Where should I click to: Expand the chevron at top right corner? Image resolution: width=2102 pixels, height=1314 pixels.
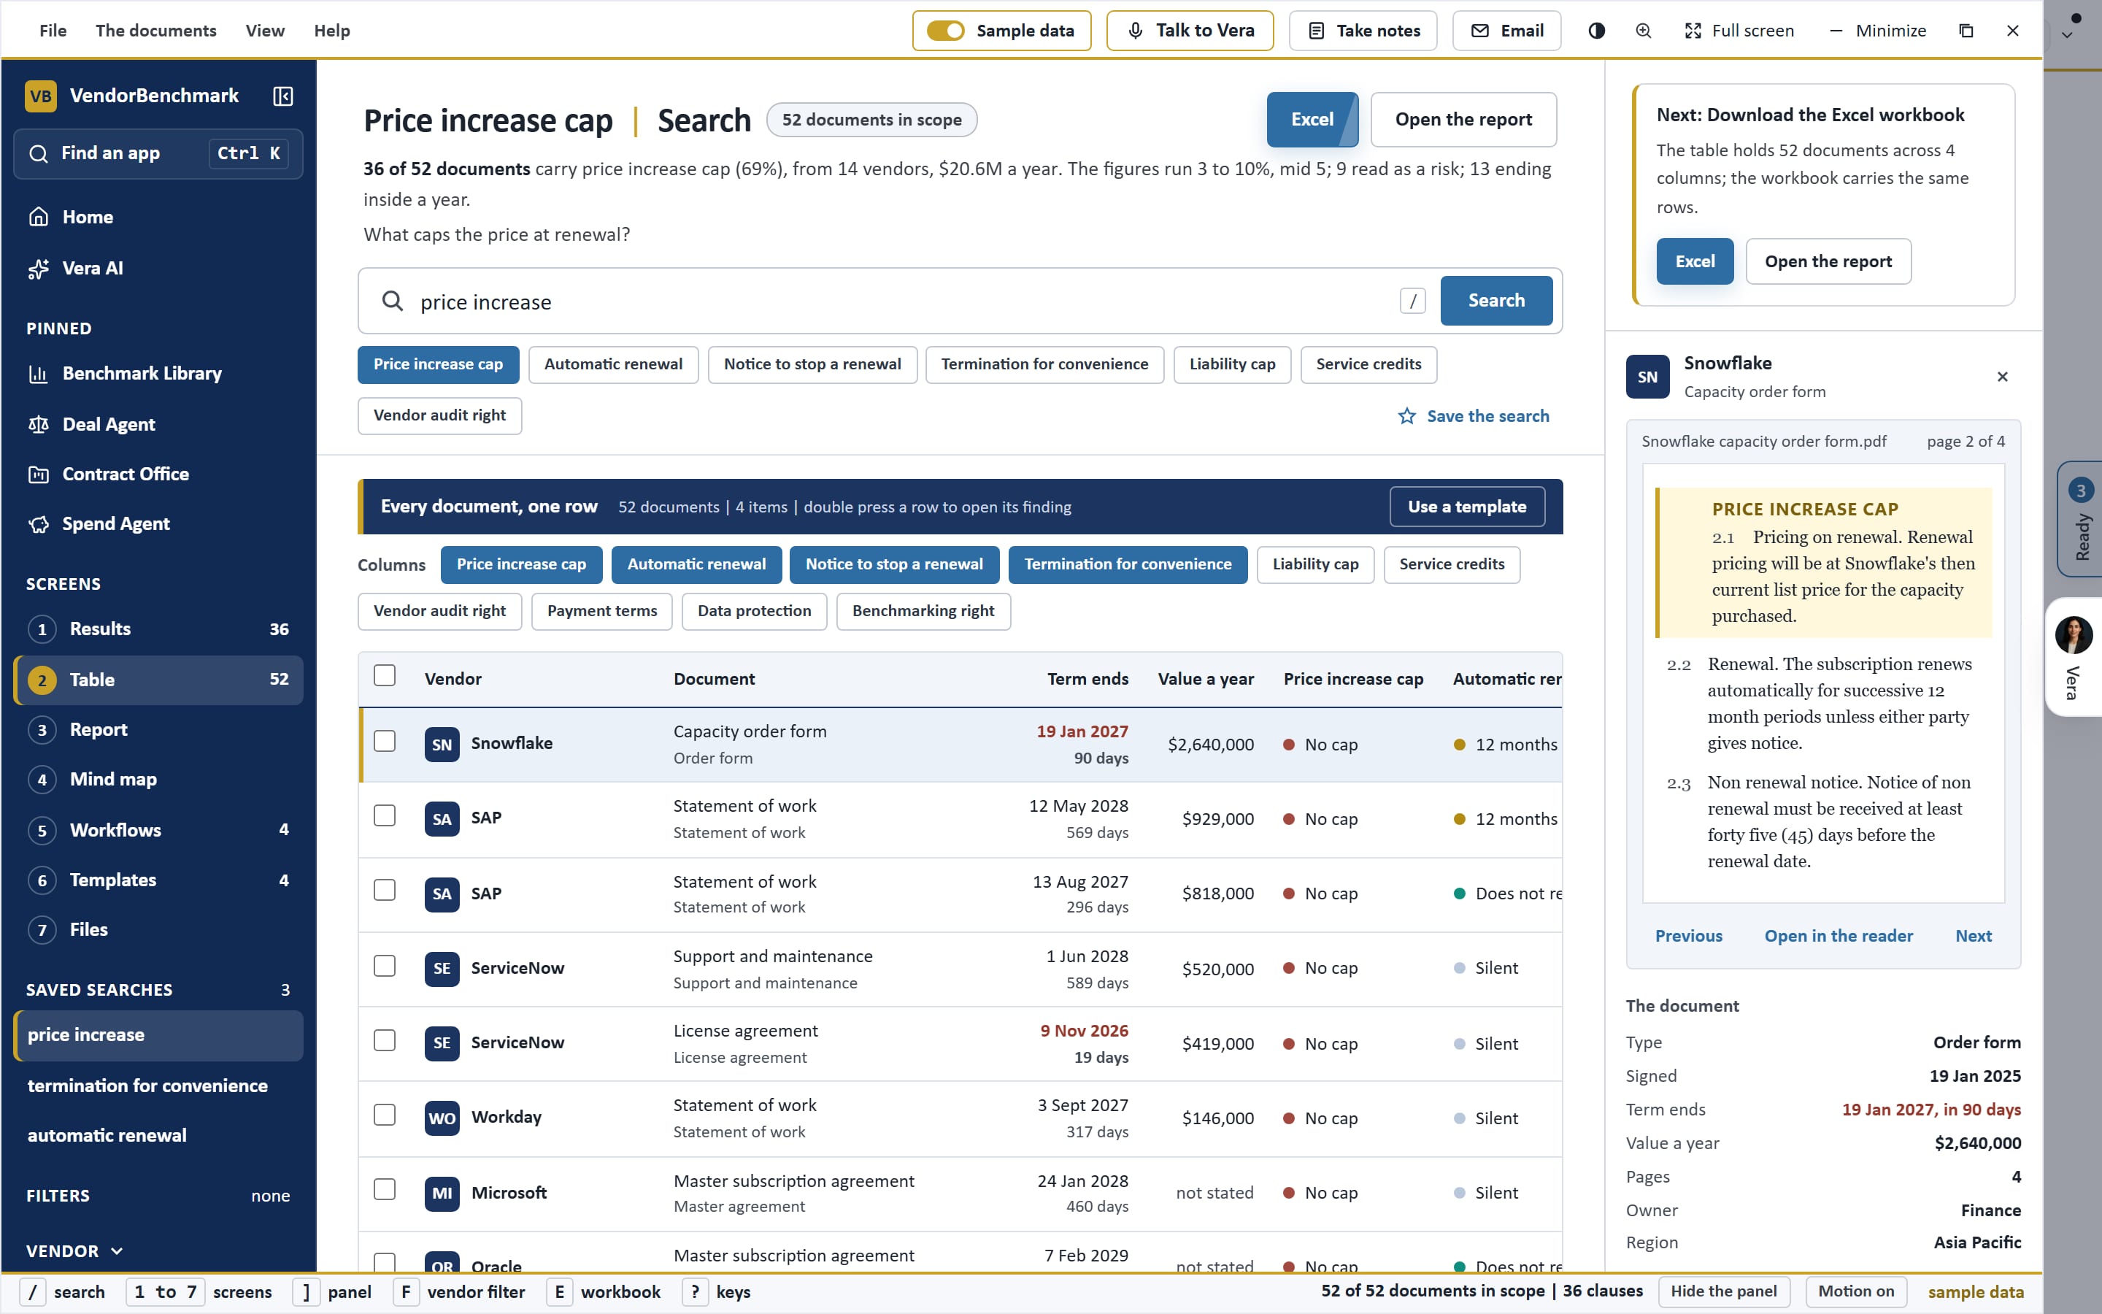click(2067, 36)
